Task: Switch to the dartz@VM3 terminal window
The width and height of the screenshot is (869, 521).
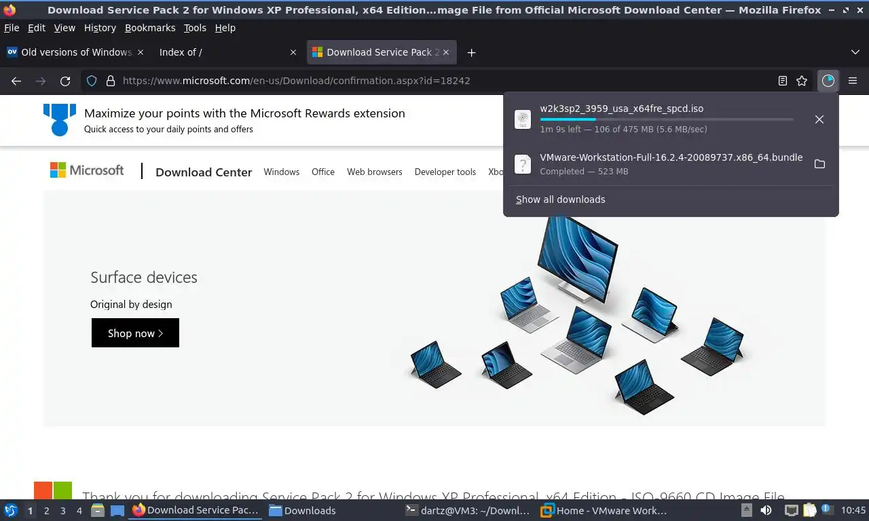Action: coord(467,510)
